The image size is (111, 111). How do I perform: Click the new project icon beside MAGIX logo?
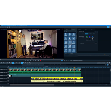(x=6, y=27)
